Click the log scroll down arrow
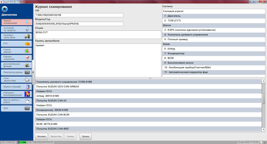 pyautogui.click(x=263, y=129)
